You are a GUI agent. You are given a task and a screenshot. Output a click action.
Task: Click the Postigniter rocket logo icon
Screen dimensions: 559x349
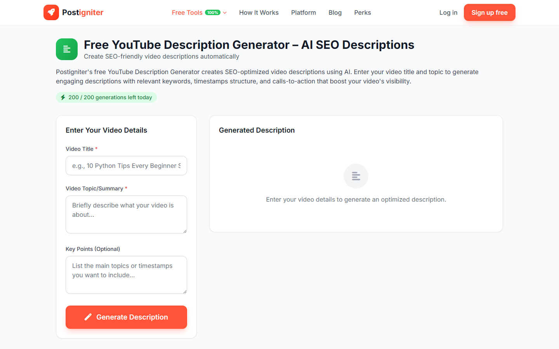(51, 12)
